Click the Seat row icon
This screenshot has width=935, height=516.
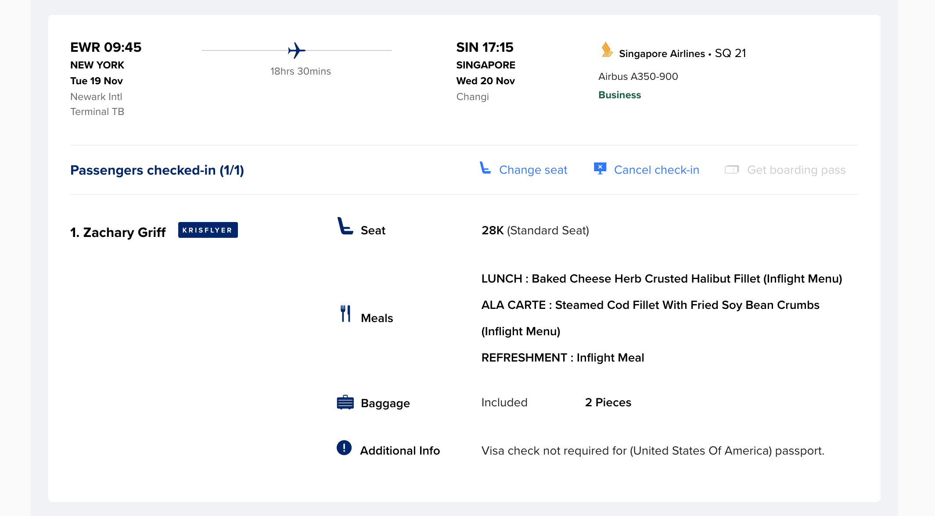[345, 226]
